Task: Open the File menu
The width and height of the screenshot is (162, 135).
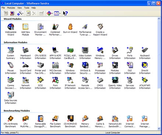Action: pyautogui.click(x=3, y=8)
